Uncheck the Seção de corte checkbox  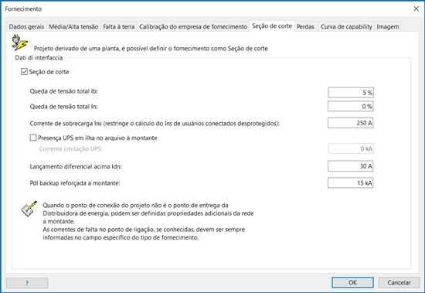pos(24,72)
